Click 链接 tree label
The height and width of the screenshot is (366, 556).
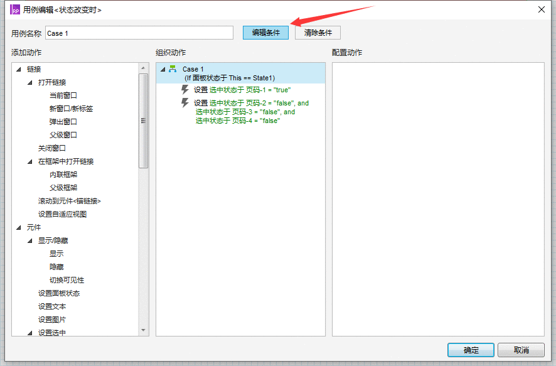pyautogui.click(x=34, y=69)
